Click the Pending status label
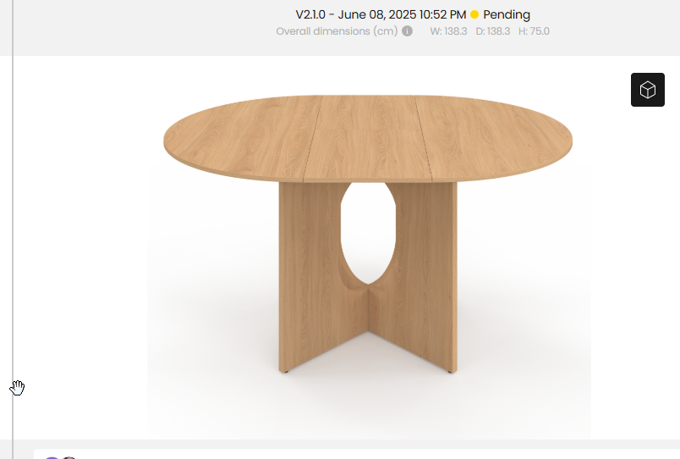 tap(507, 14)
